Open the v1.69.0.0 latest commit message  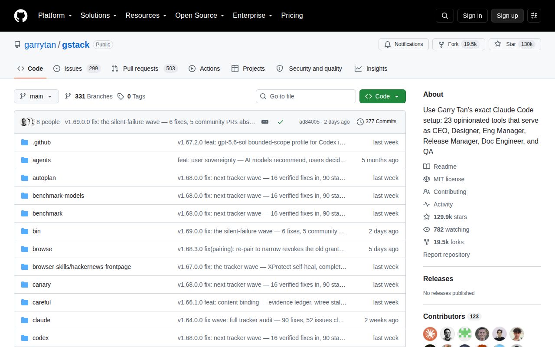[x=160, y=122]
